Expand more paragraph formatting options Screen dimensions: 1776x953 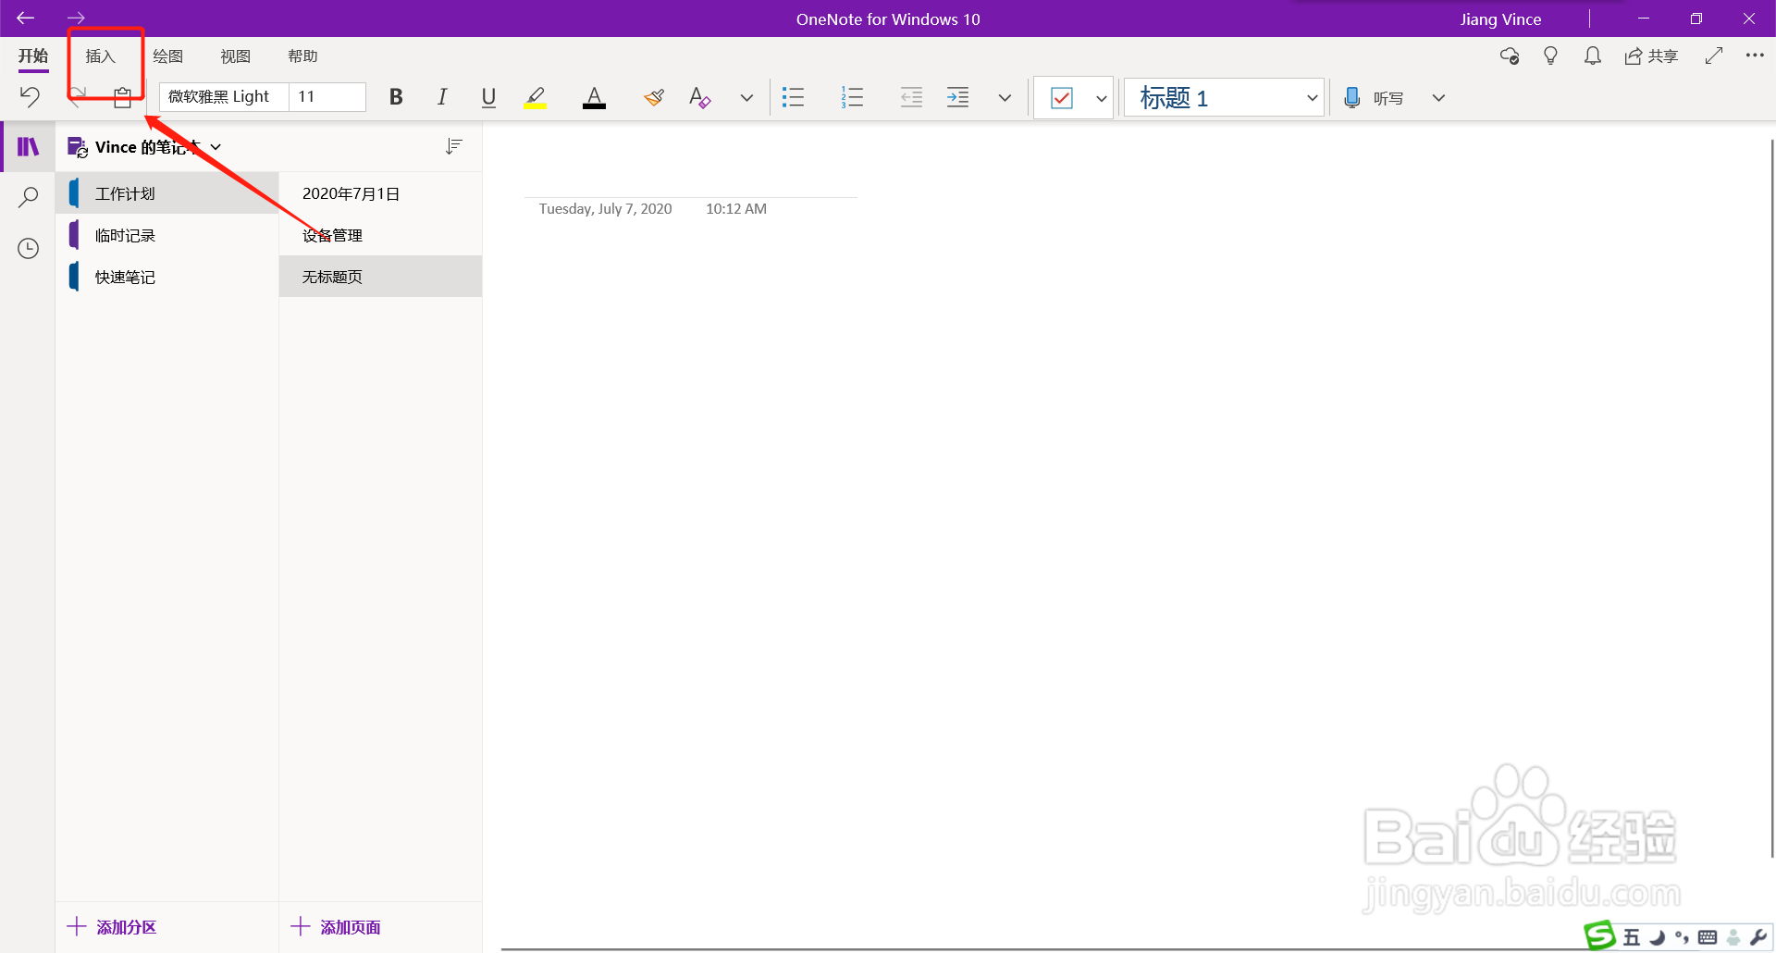[1005, 98]
